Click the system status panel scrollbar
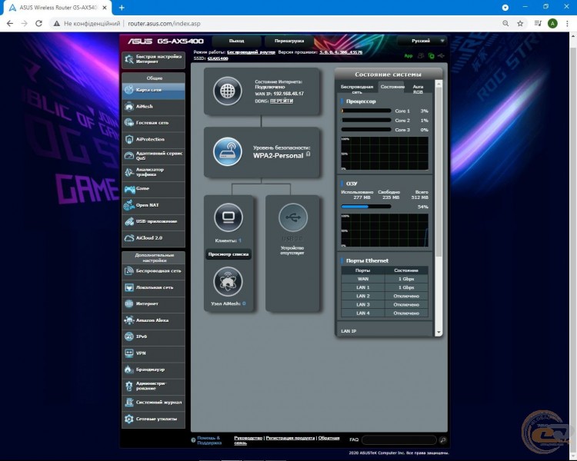The height and width of the screenshot is (461, 577). 439,169
